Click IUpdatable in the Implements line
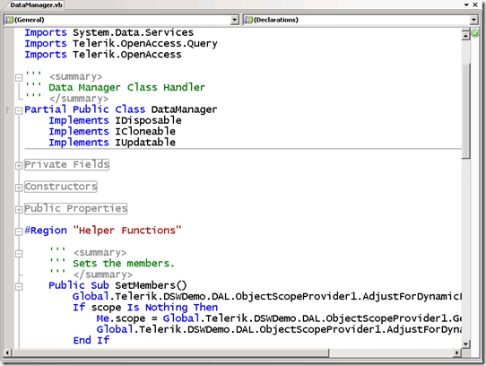 click(x=145, y=143)
